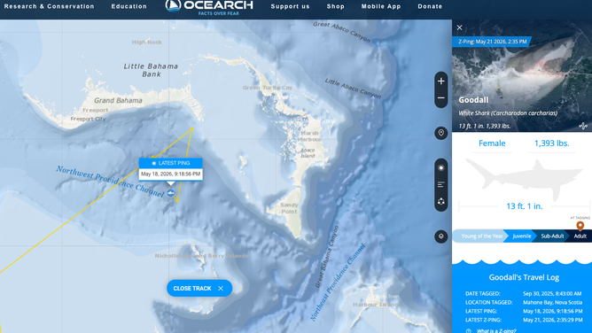
Task: Click the 'Sep 30, 2025, 8:43:00 AM' value
Action: pos(552,293)
